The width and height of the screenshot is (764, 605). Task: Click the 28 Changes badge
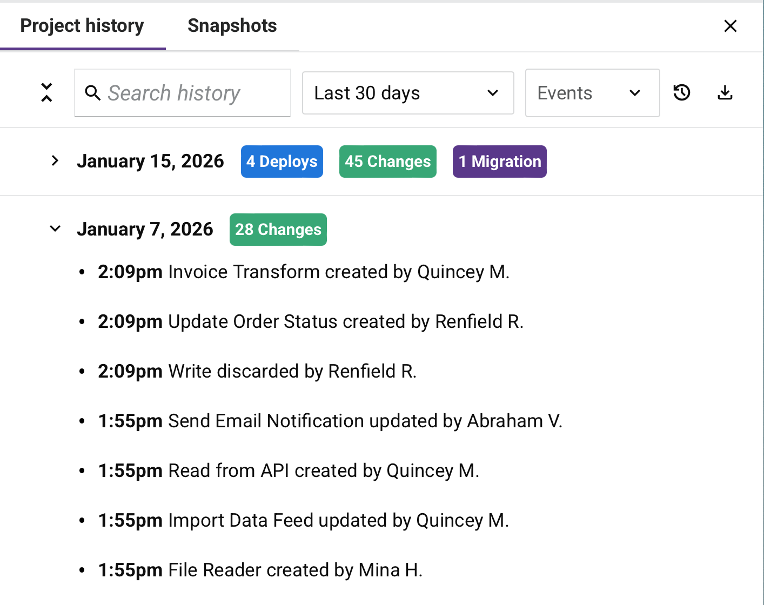click(278, 230)
